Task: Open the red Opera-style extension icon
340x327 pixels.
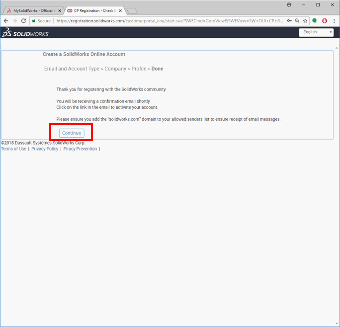Action: click(x=324, y=21)
